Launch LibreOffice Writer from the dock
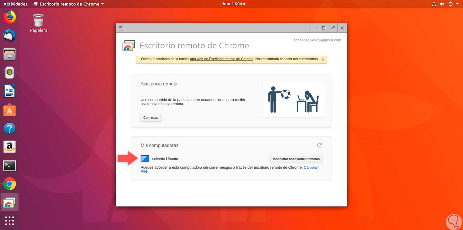Image resolution: width=463 pixels, height=230 pixels. tap(10, 91)
